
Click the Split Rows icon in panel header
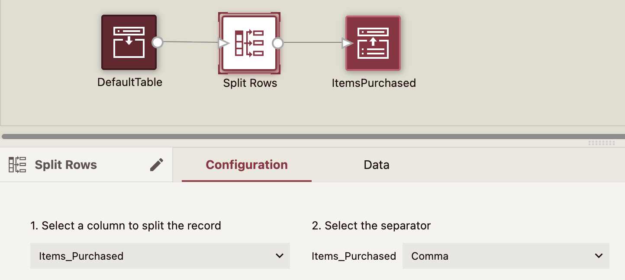[x=17, y=165]
